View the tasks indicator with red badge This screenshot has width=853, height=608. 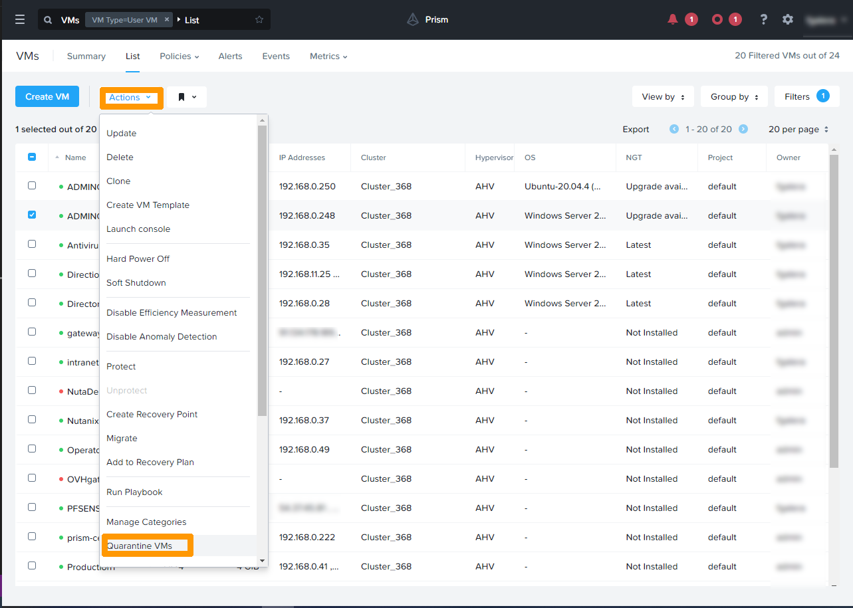click(x=717, y=19)
